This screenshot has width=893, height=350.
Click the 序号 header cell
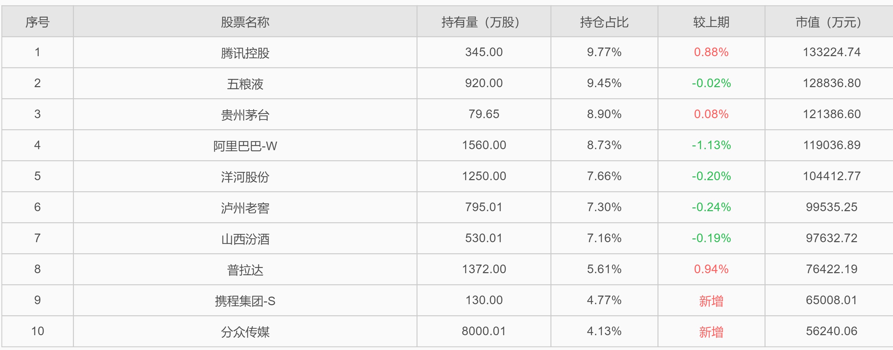pyautogui.click(x=37, y=22)
